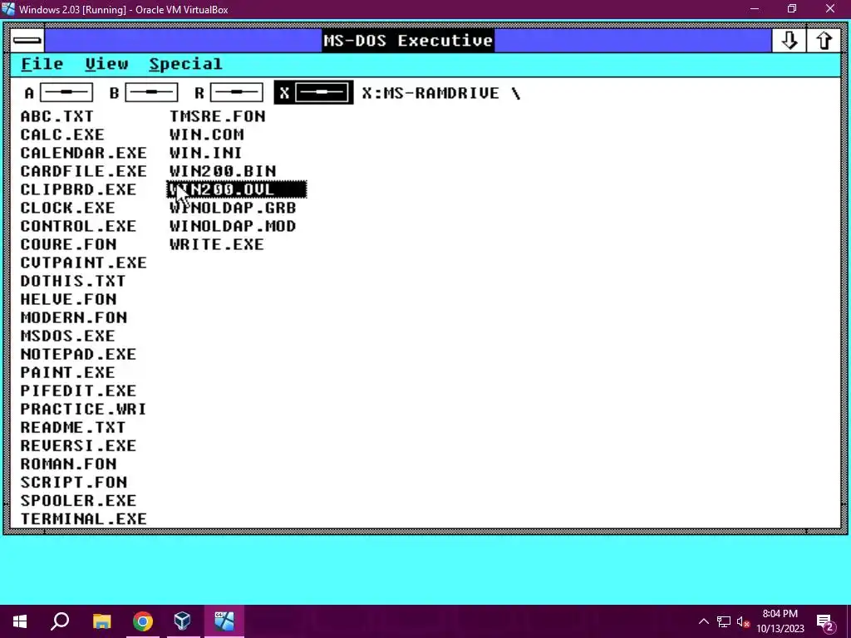Show hidden tray icons chevron
The width and height of the screenshot is (851, 638).
coord(703,621)
